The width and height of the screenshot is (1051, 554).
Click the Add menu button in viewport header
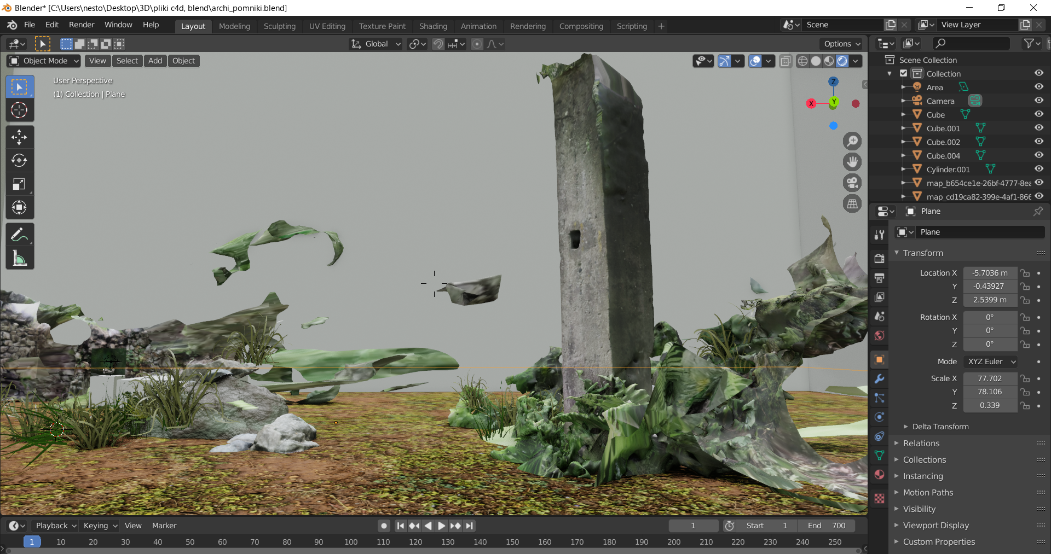[155, 61]
